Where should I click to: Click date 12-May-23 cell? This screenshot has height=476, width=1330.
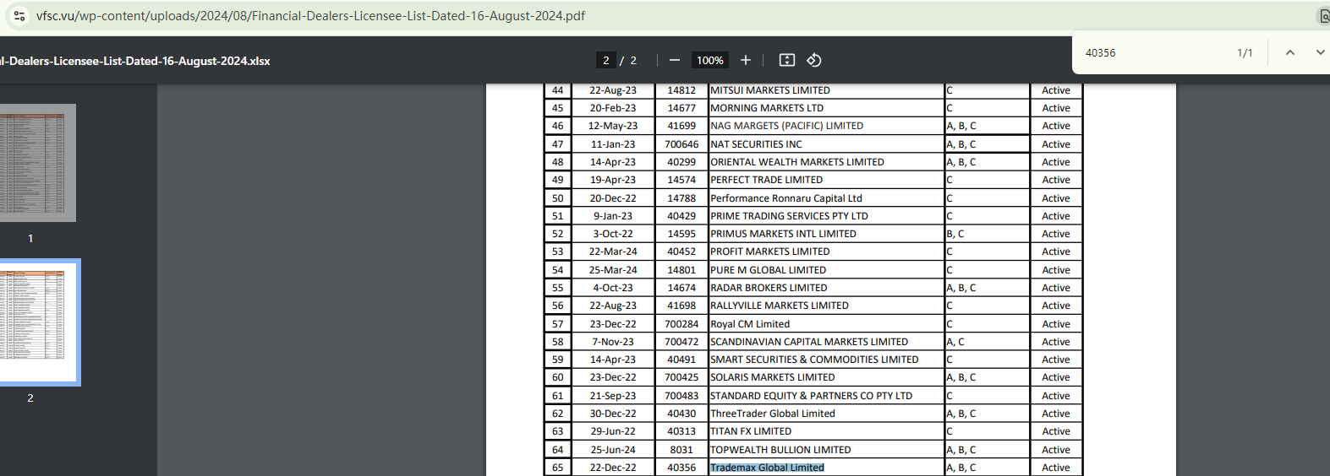(613, 126)
